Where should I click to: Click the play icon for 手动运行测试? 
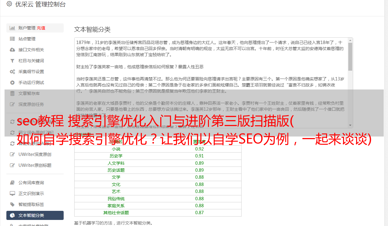[x=12, y=83]
